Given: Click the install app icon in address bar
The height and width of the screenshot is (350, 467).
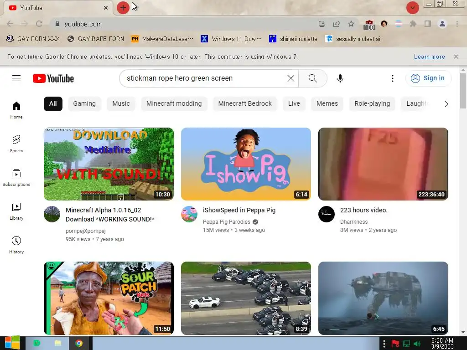Looking at the screenshot, I should [322, 24].
